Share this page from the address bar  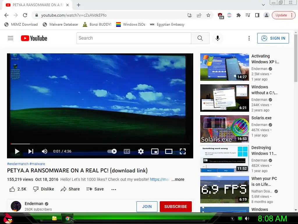pos(199,15)
